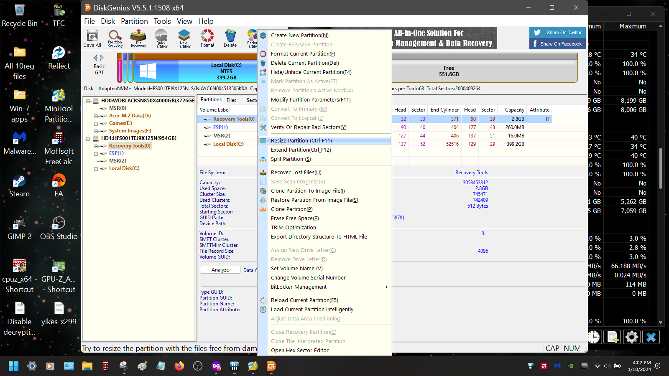
Task: Open Firefox from the taskbar
Action: [179, 366]
